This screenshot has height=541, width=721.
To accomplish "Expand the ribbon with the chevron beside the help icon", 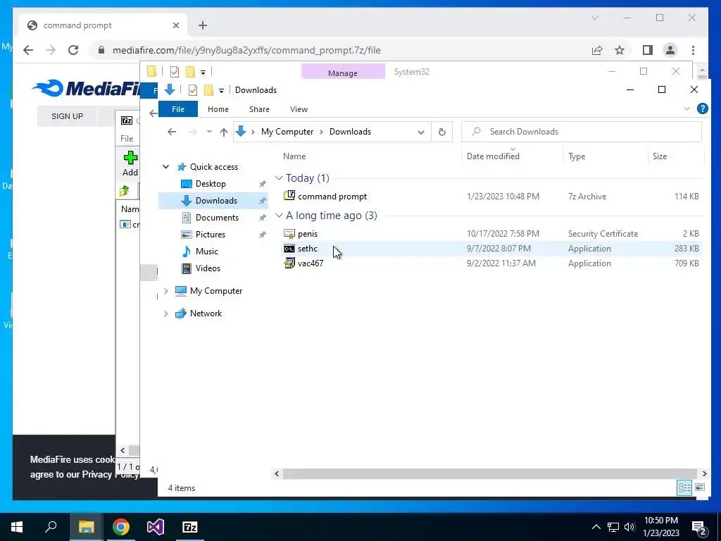I will tap(687, 109).
